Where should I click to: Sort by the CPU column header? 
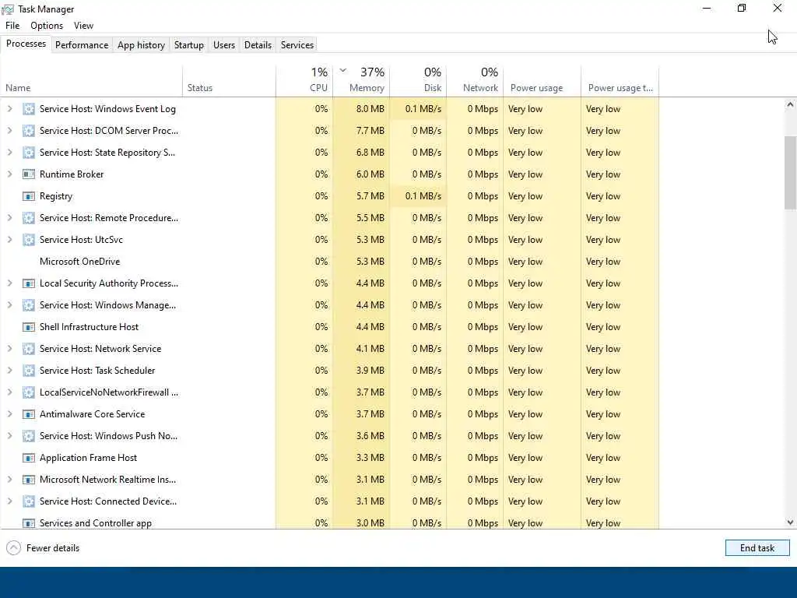(x=304, y=81)
